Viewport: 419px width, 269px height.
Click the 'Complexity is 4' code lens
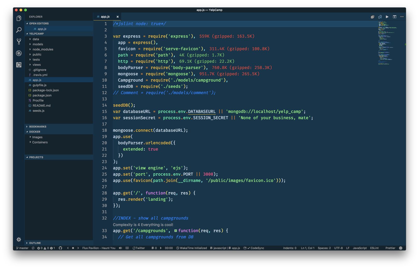[143, 225]
